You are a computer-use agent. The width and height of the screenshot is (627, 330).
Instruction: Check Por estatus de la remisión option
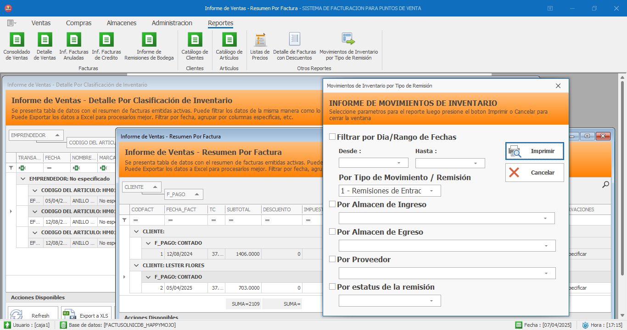(332, 286)
